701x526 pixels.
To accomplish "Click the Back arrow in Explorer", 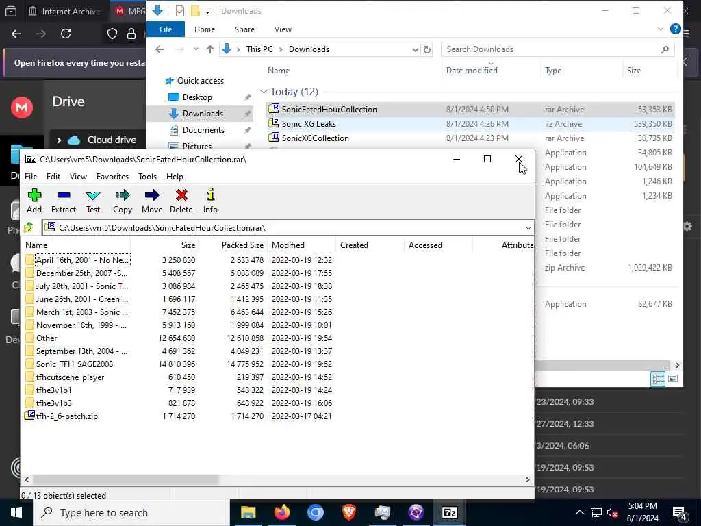I will (160, 49).
